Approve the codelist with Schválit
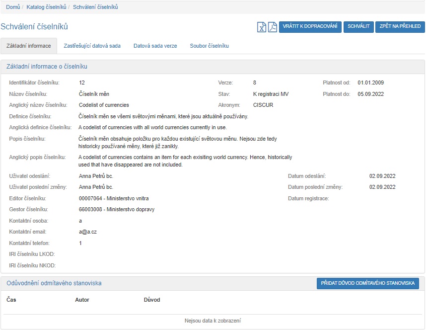The width and height of the screenshot is (426, 330). [358, 27]
